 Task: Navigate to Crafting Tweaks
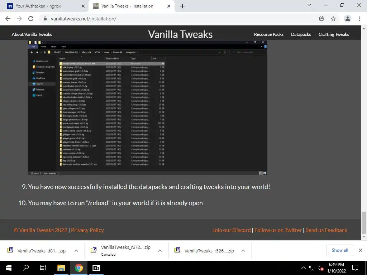[x=334, y=34]
